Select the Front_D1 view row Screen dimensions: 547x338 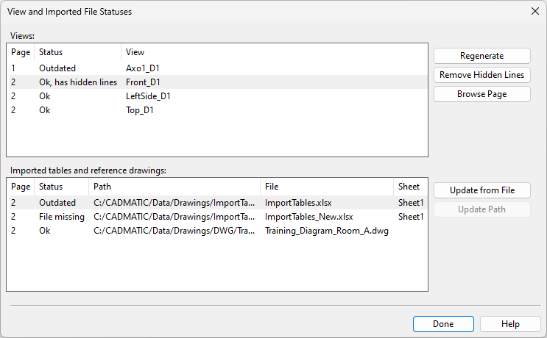[x=143, y=82]
